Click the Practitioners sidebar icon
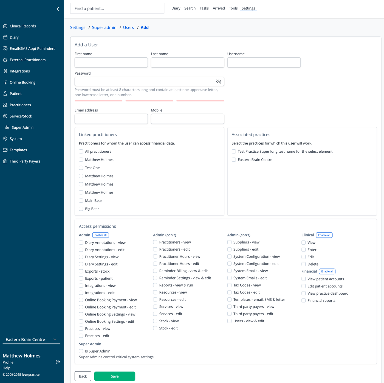384x383 pixels. pyautogui.click(x=5, y=105)
